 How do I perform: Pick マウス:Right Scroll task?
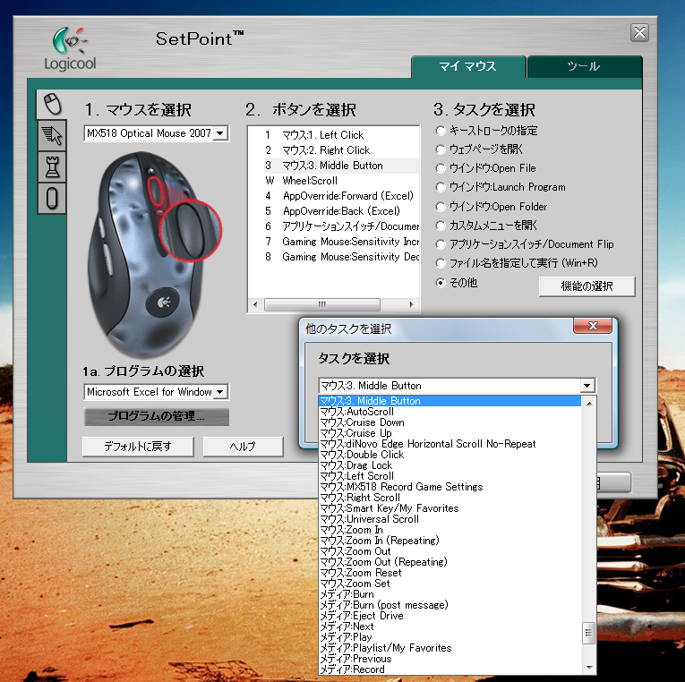point(450,498)
